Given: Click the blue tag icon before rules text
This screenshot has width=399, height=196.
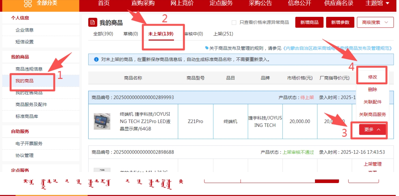Looking at the screenshot, I should tap(207, 48).
